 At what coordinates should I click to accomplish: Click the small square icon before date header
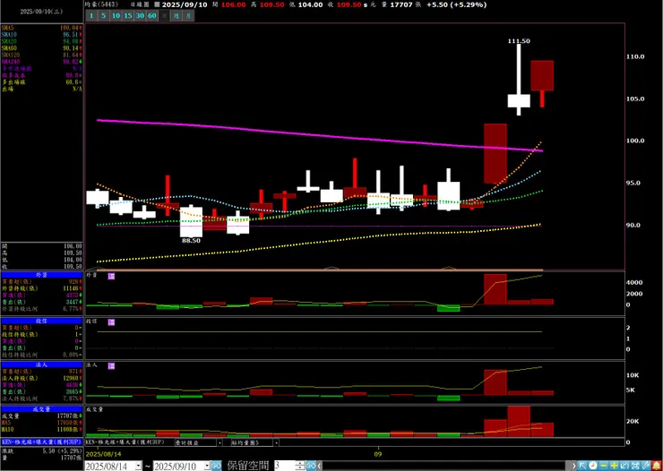(157, 4)
